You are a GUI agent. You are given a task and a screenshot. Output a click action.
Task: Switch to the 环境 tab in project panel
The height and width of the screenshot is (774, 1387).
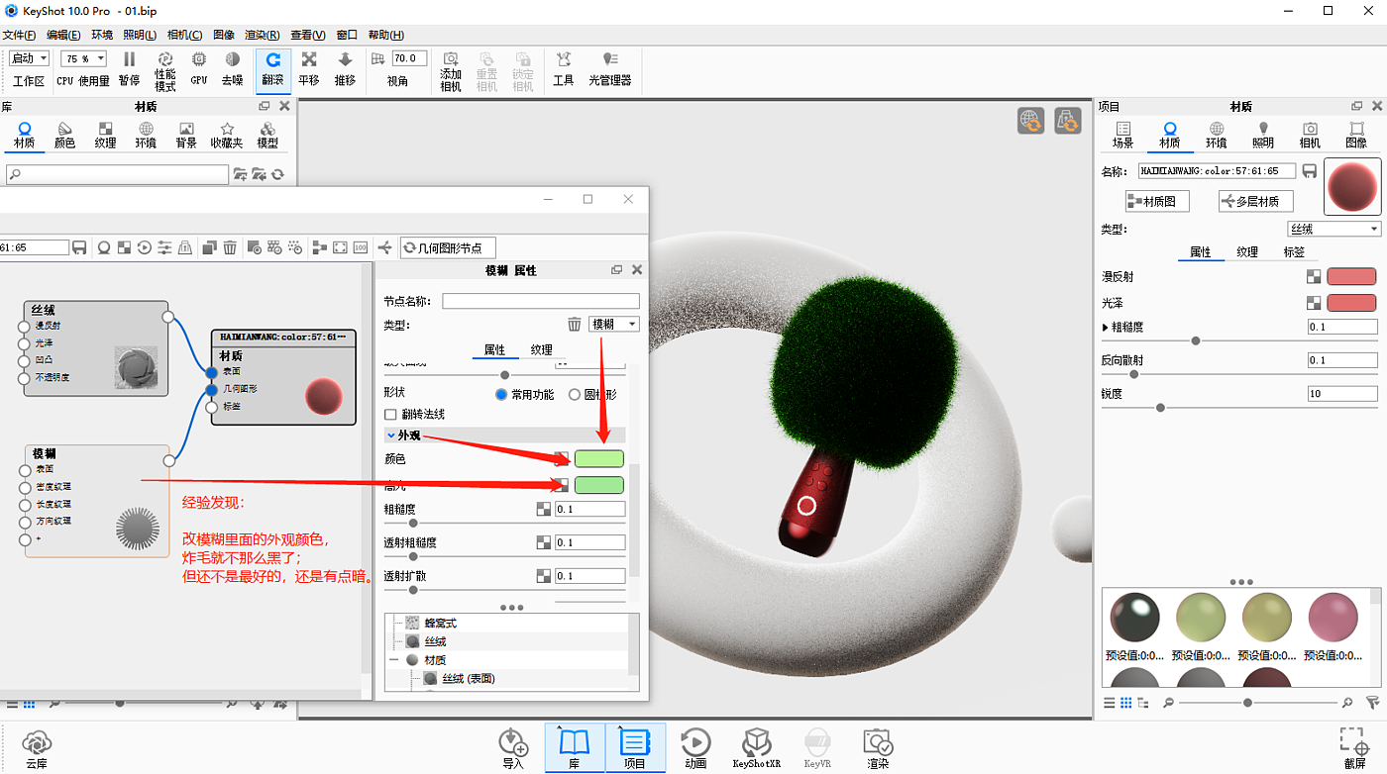(1216, 135)
